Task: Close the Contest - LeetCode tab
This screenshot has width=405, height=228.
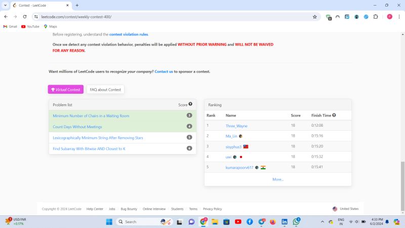Action: tap(67, 6)
